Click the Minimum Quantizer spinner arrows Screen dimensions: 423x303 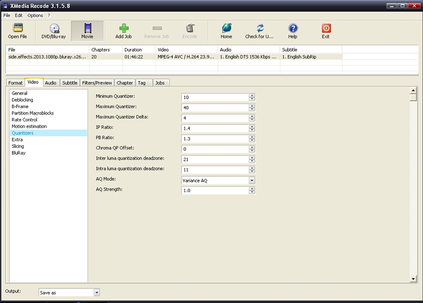point(252,98)
